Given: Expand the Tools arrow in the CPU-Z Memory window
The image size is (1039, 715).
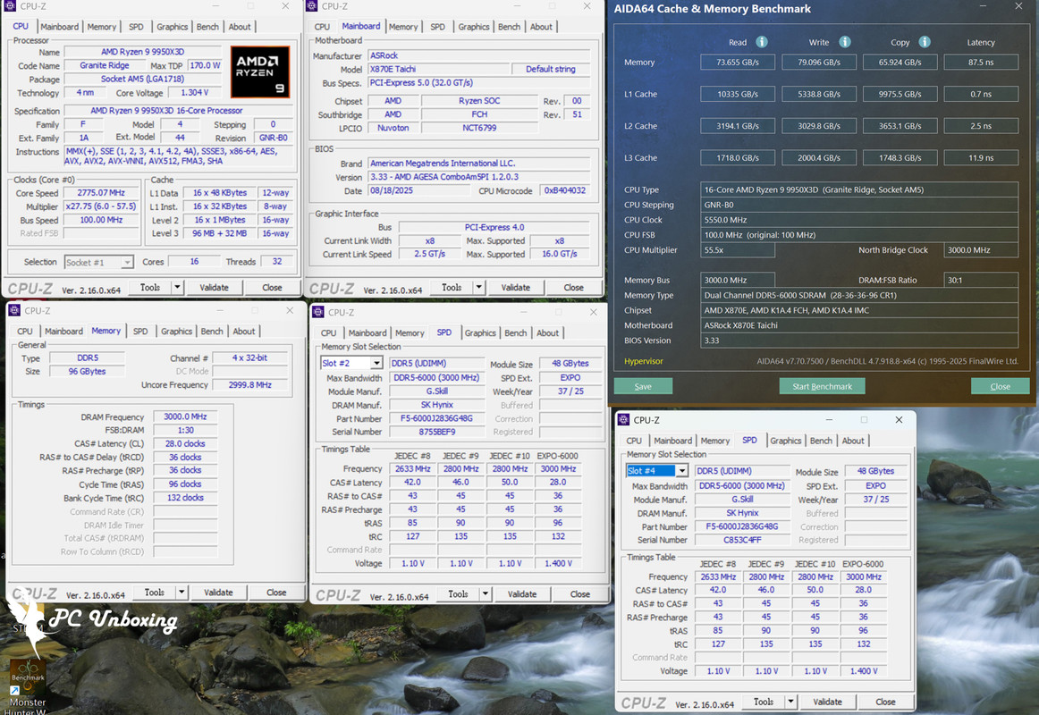Looking at the screenshot, I should 181,593.
